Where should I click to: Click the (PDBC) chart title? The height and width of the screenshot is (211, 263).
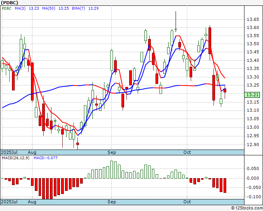(x=9, y=3)
